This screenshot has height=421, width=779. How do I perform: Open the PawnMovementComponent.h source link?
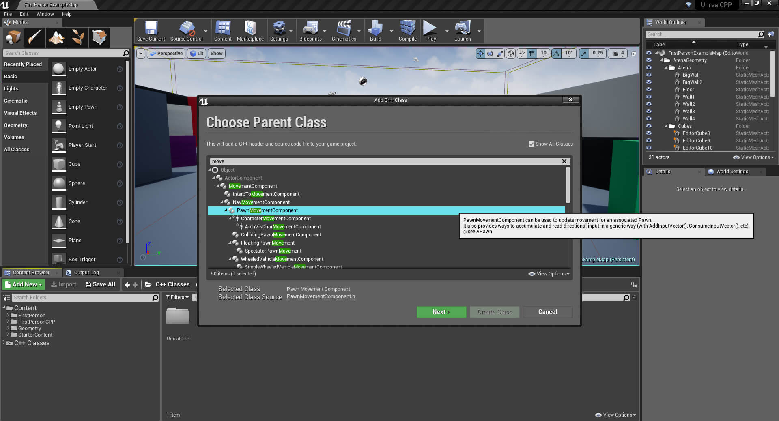coord(321,296)
